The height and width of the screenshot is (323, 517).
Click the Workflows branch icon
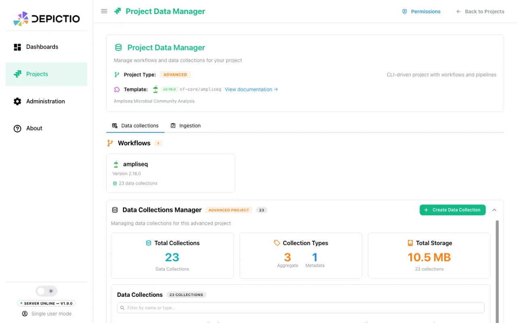tap(110, 143)
